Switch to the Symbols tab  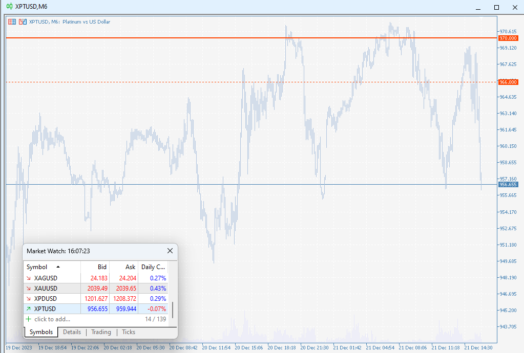41,332
